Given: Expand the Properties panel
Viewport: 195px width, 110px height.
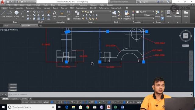Looking at the screenshot, I should click(137, 22).
